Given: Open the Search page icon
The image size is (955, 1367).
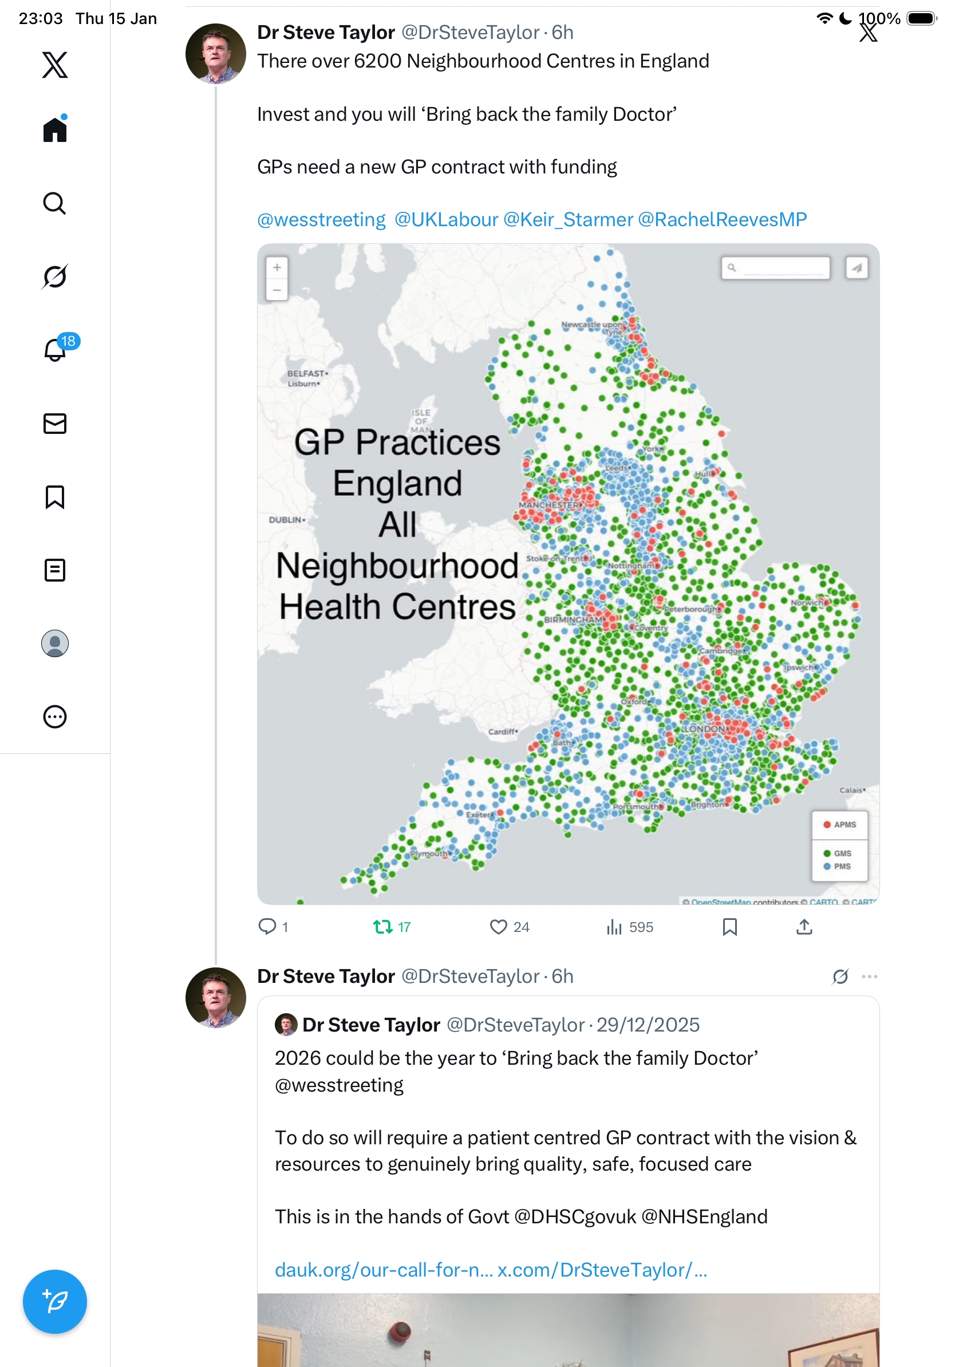Looking at the screenshot, I should [x=55, y=203].
